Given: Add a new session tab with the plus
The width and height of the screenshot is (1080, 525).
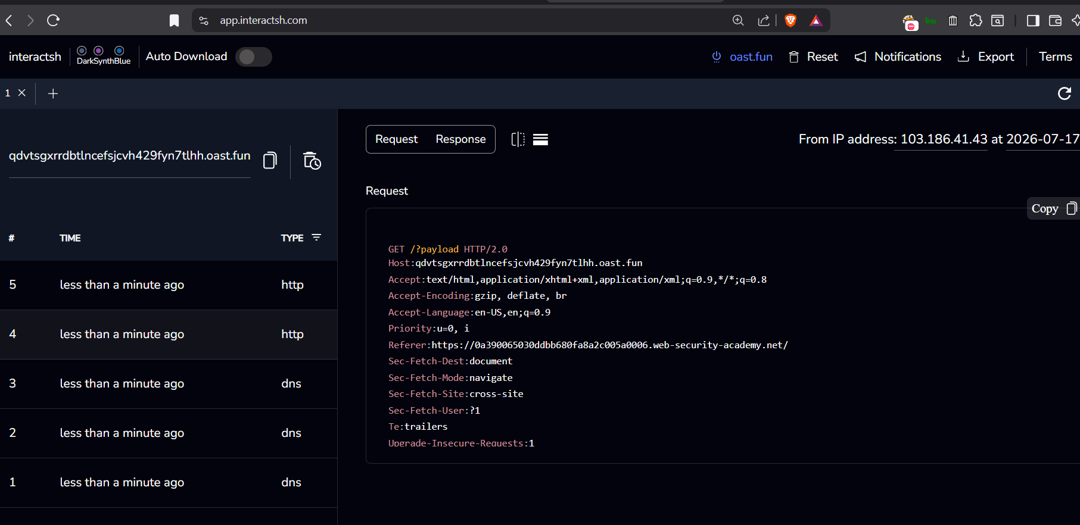Looking at the screenshot, I should pos(53,93).
